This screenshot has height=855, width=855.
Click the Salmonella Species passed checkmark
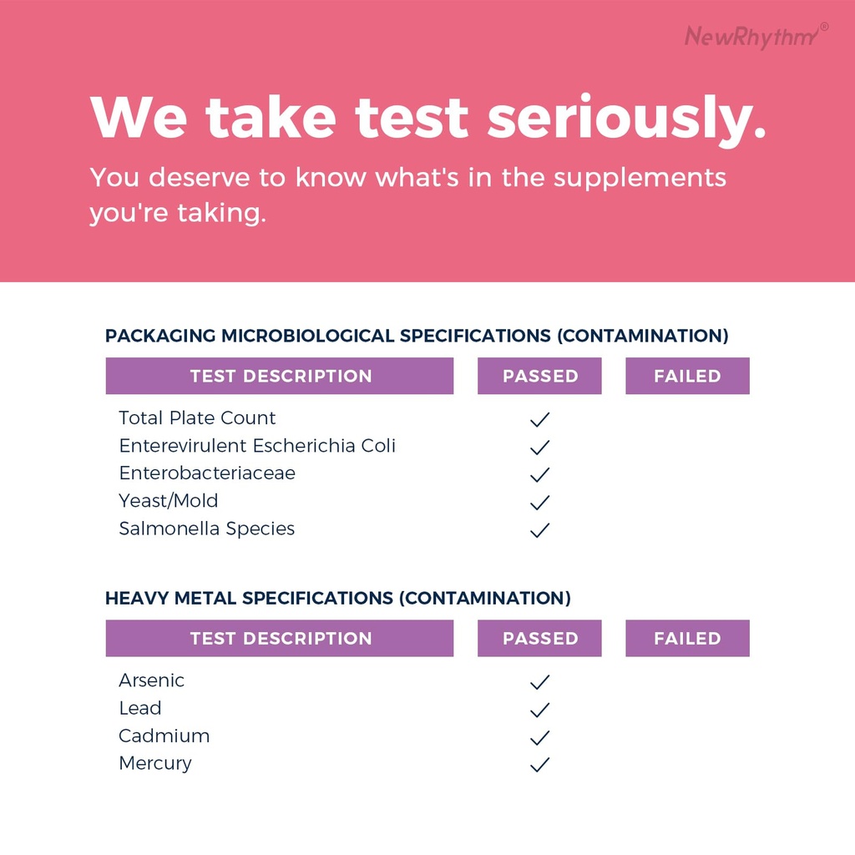540,529
